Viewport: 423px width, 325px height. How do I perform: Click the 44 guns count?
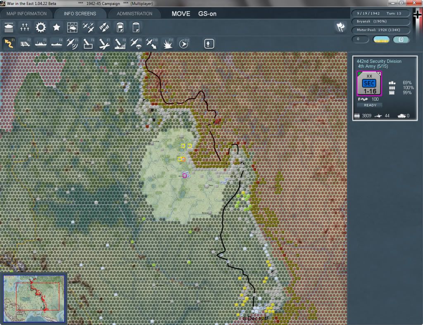coord(387,116)
